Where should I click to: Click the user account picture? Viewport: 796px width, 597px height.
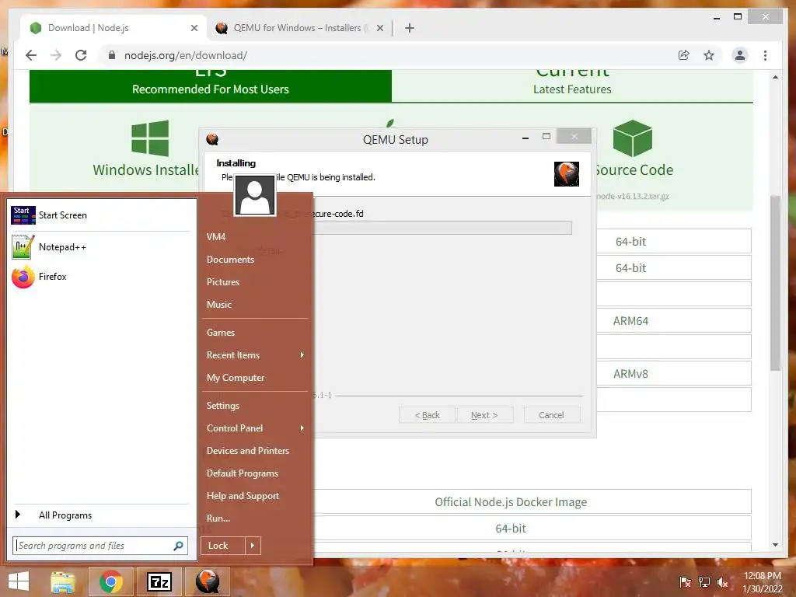tap(255, 195)
